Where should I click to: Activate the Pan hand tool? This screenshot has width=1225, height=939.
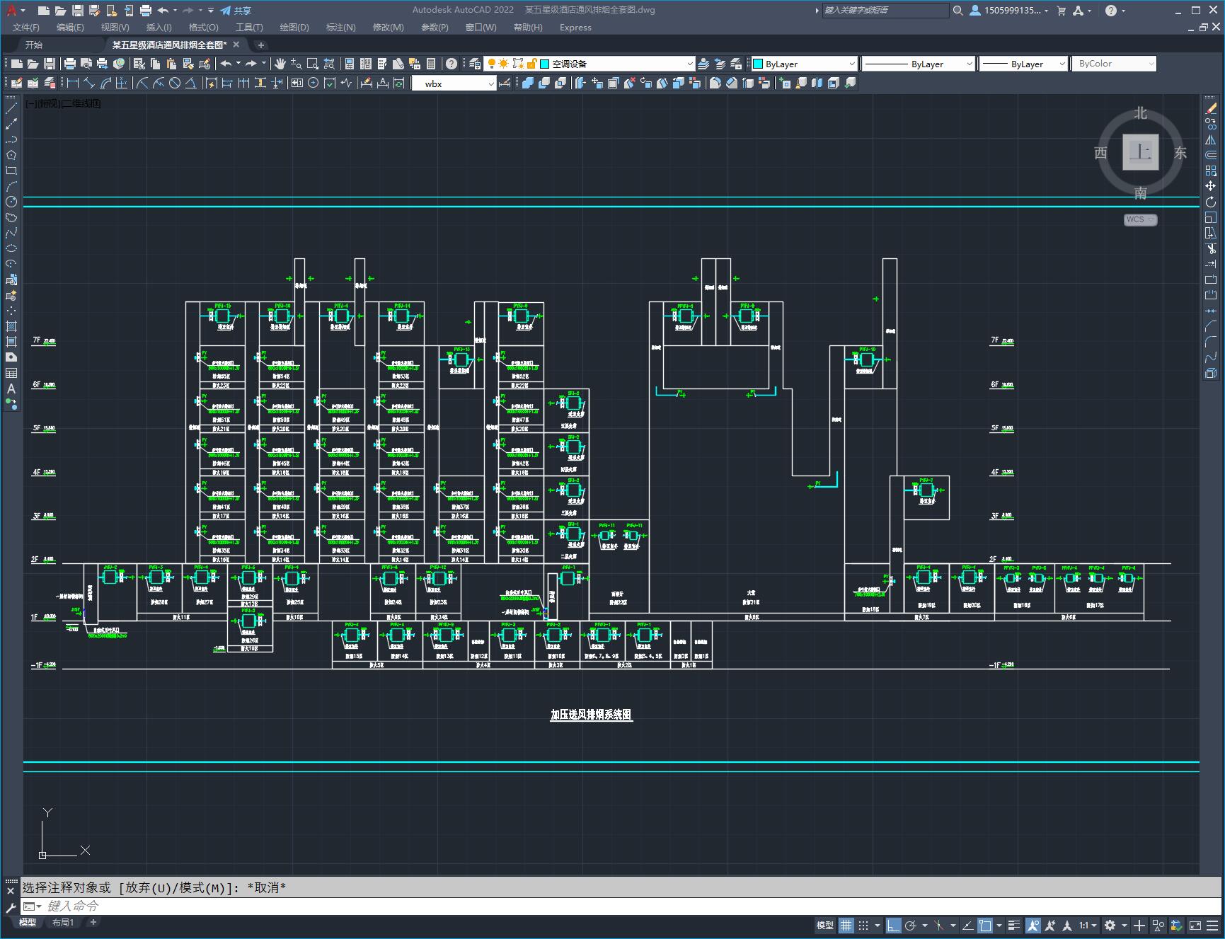tap(280, 64)
